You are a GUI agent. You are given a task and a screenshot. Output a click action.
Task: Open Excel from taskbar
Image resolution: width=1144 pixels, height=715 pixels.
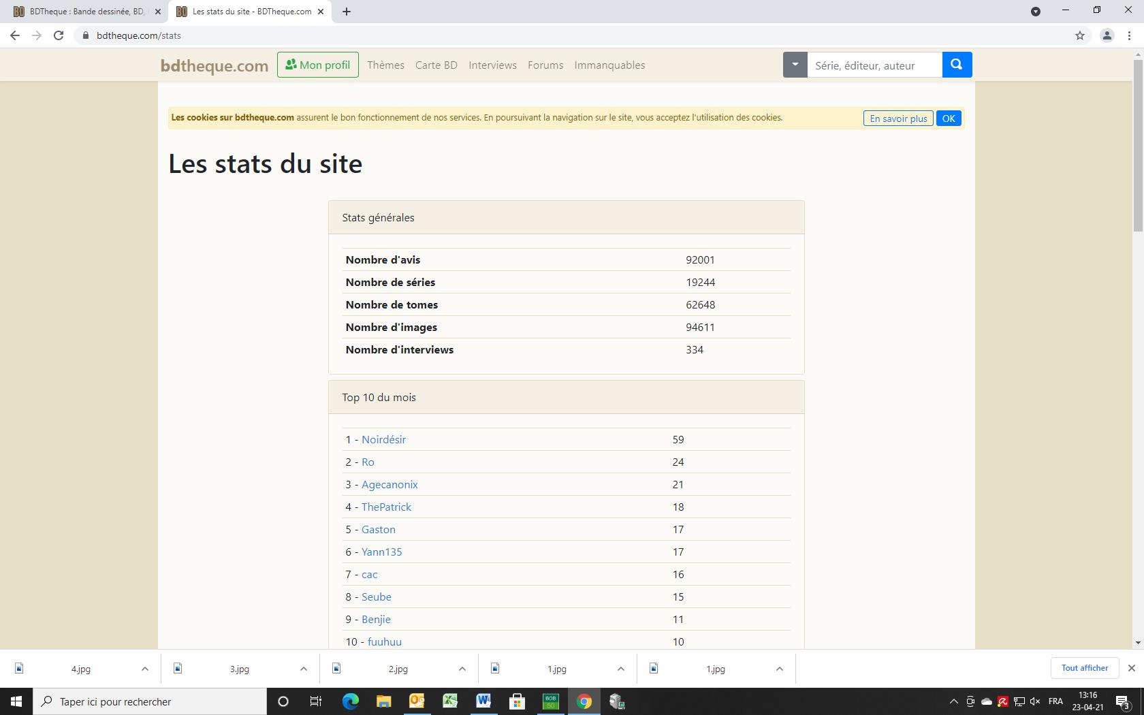[450, 701]
